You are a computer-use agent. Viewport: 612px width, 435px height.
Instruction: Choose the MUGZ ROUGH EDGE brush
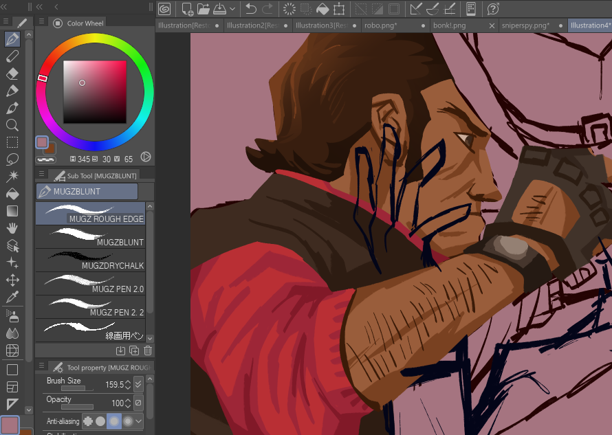[x=91, y=214]
